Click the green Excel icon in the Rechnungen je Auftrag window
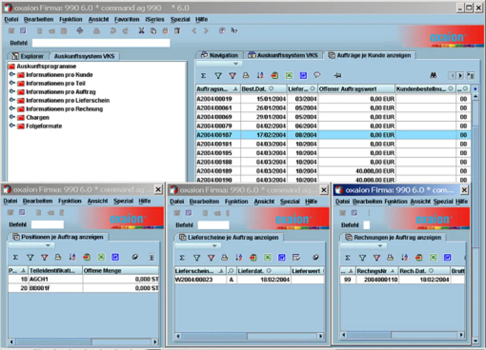Screen dimensions: 486x350 click(433, 258)
